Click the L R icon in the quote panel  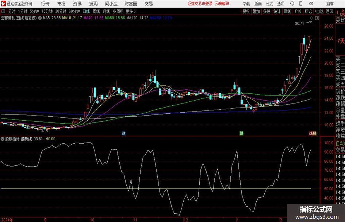340,12
